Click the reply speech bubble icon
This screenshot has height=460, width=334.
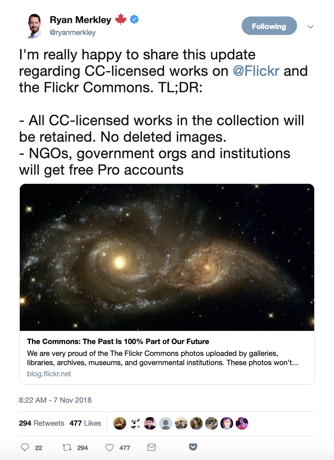tap(25, 447)
